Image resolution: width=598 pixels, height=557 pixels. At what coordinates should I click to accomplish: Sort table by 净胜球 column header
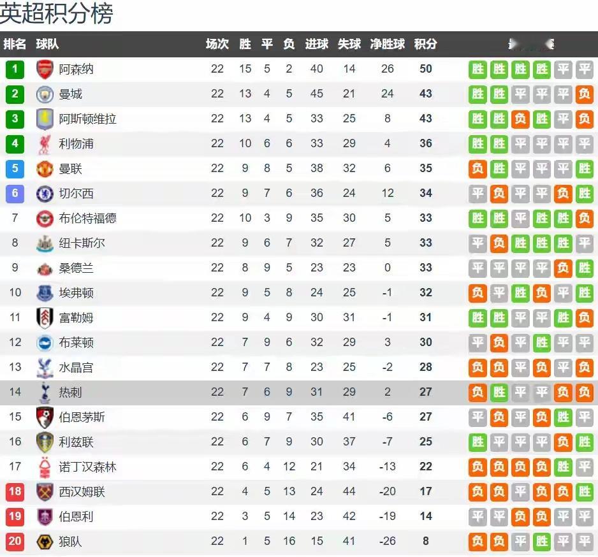(x=387, y=44)
